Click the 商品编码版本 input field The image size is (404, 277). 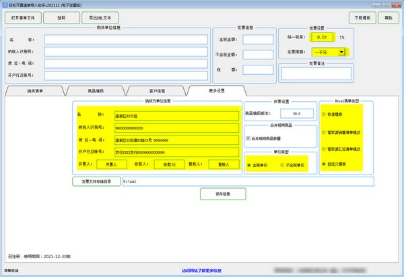point(294,113)
